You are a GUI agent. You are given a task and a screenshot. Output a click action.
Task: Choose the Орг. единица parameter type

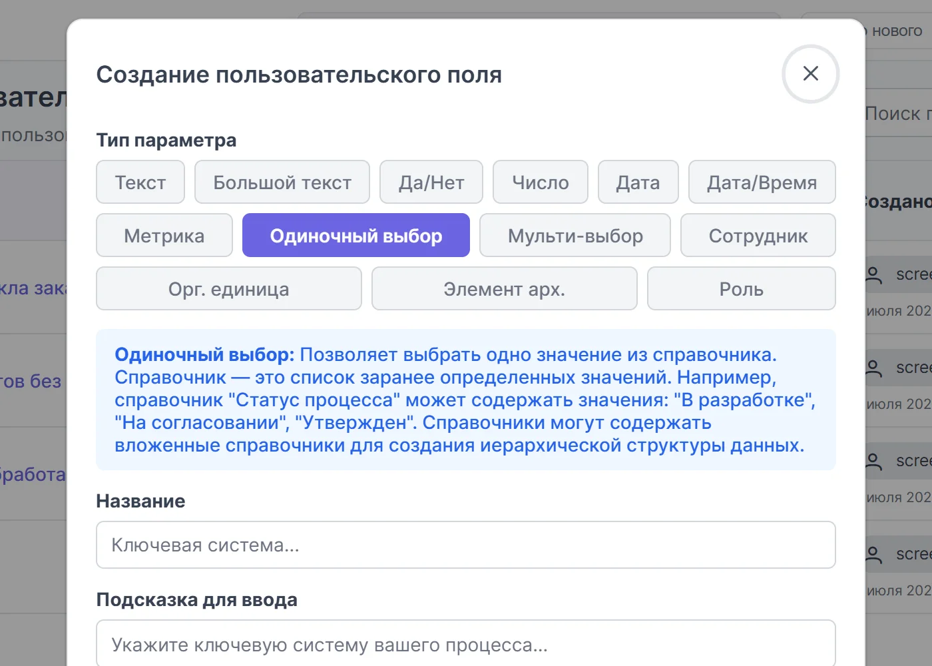tap(229, 288)
